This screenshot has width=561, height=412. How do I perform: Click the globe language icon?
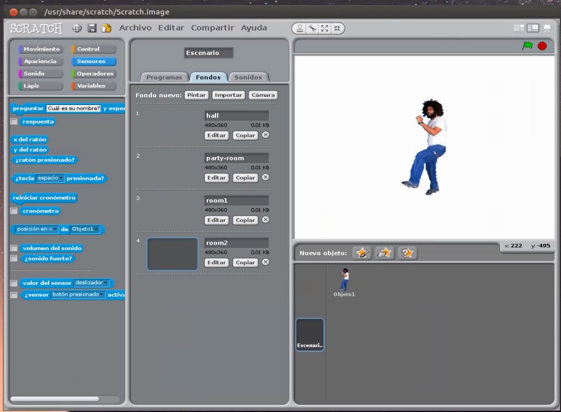[77, 28]
